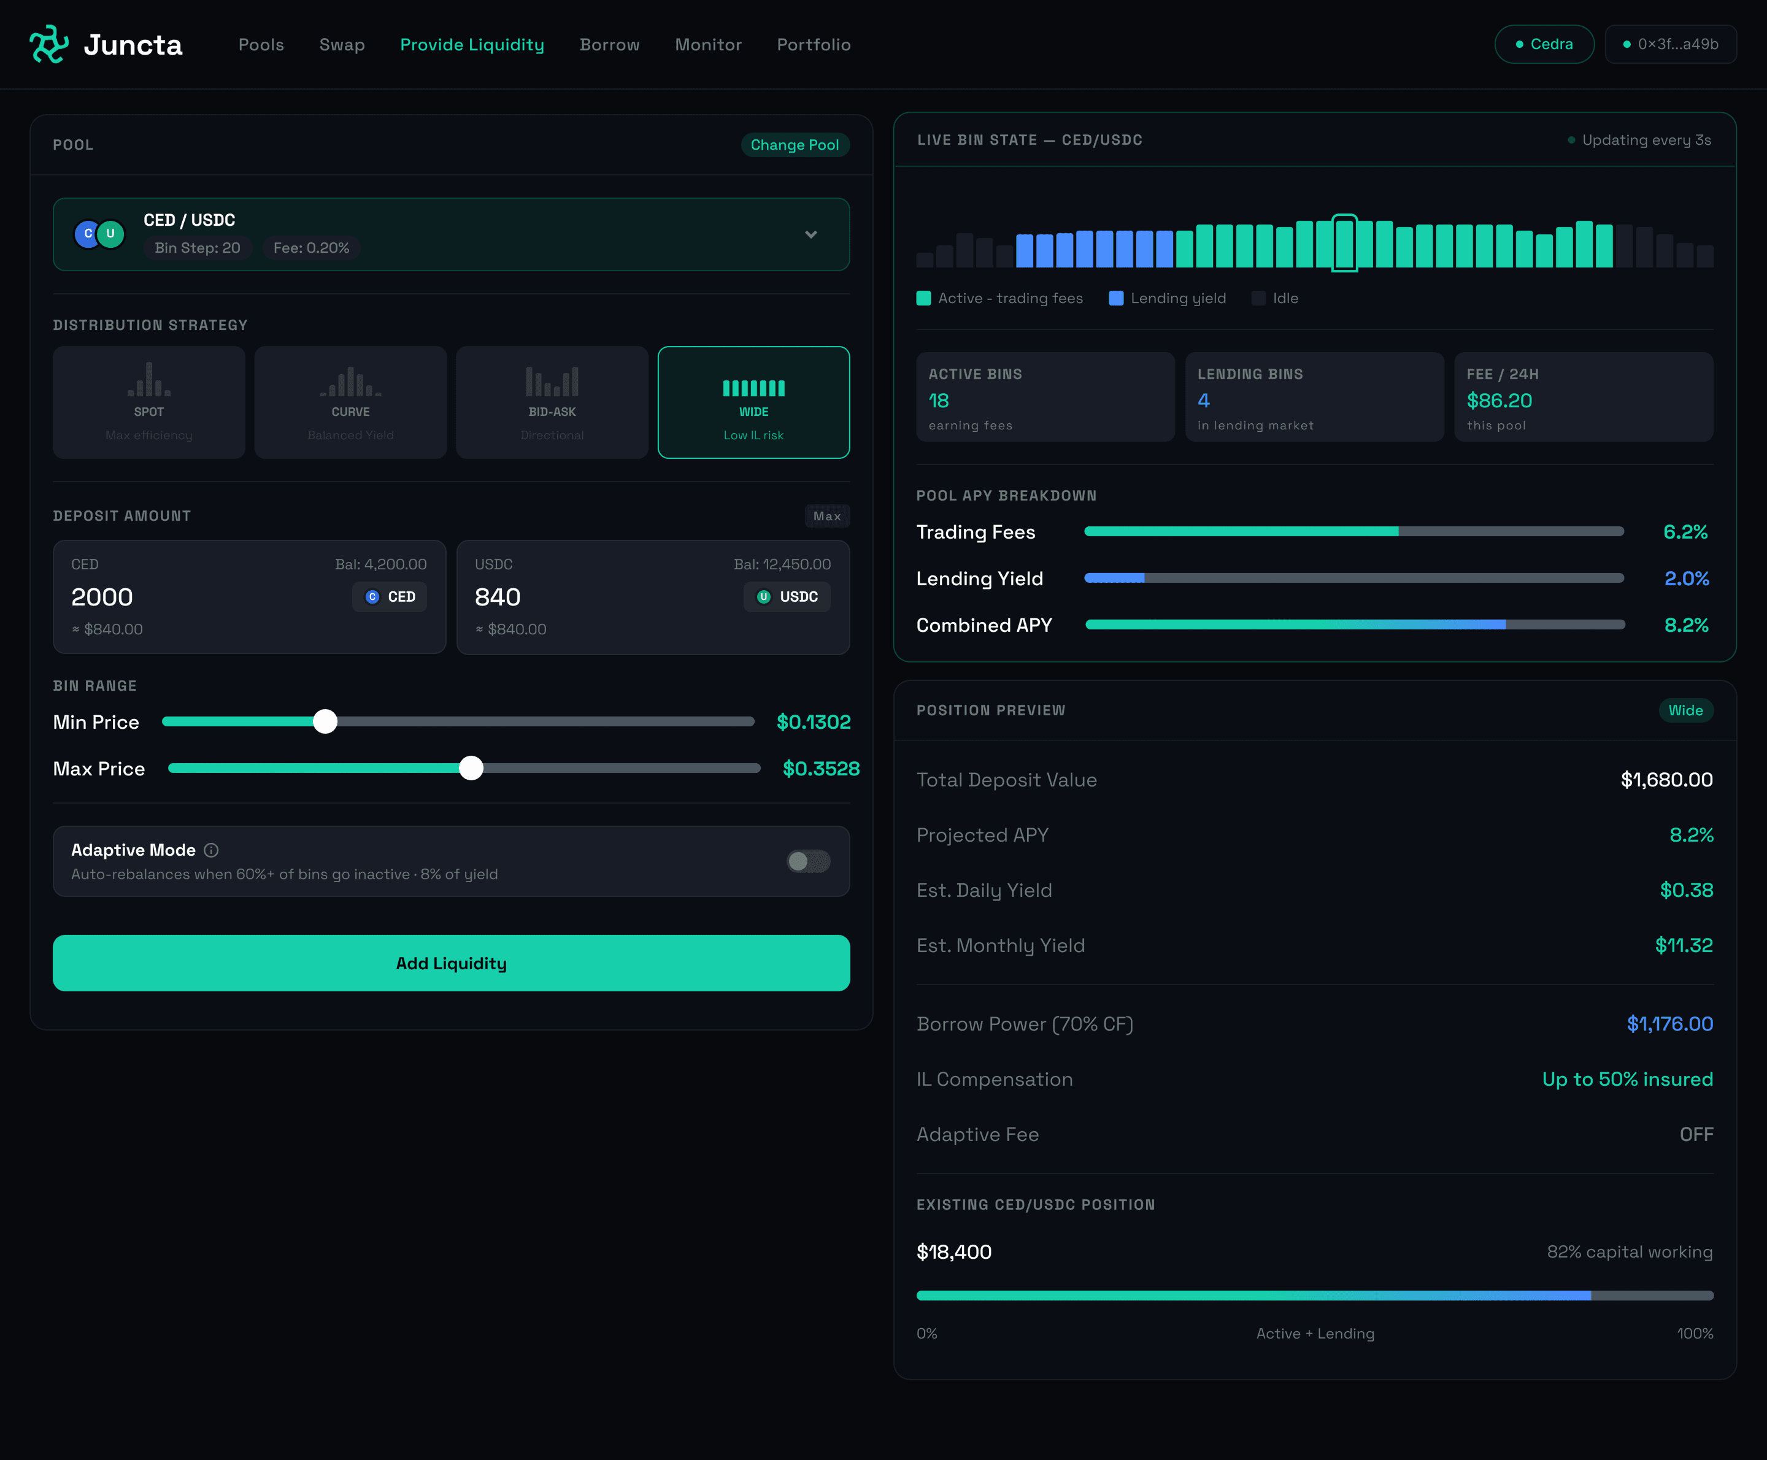Image resolution: width=1767 pixels, height=1460 pixels.
Task: Click the Total Deposit Value $1,680.00
Action: [x=1666, y=780]
